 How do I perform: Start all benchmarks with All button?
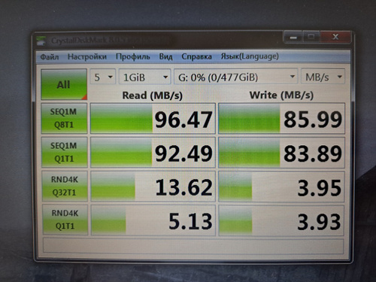click(x=64, y=84)
